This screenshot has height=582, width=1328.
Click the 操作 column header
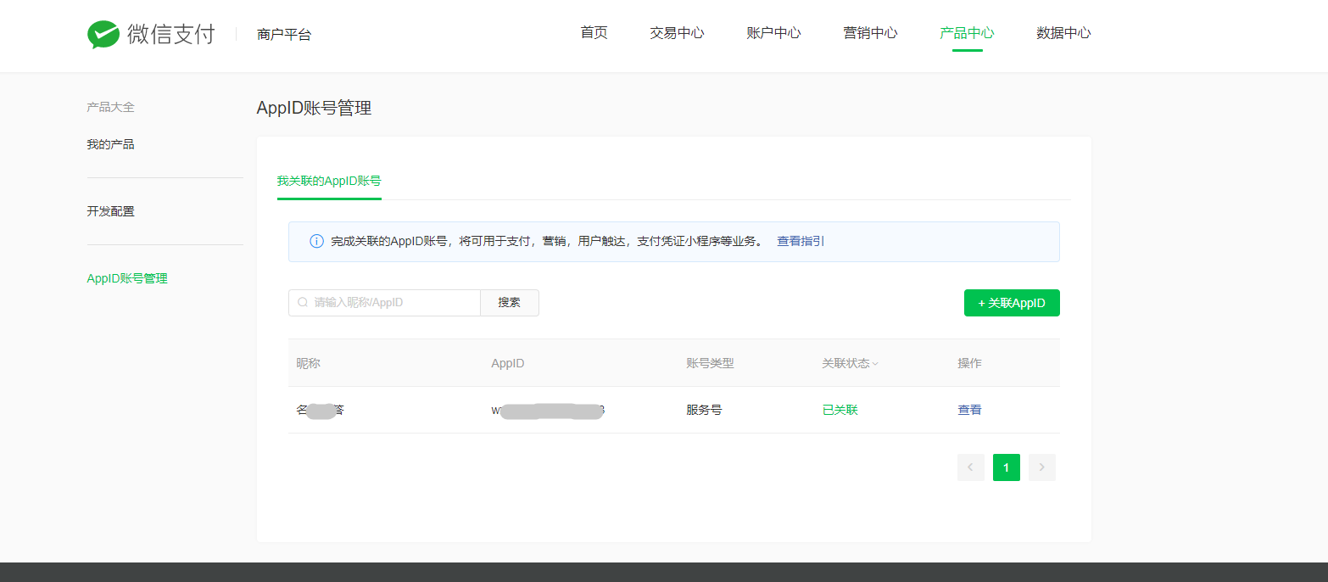coord(969,363)
